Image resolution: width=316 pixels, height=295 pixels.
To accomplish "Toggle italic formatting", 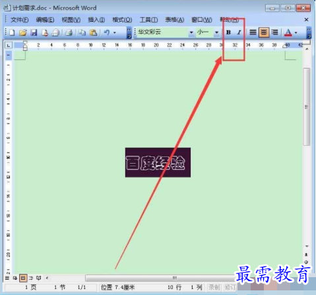I will pyautogui.click(x=239, y=32).
